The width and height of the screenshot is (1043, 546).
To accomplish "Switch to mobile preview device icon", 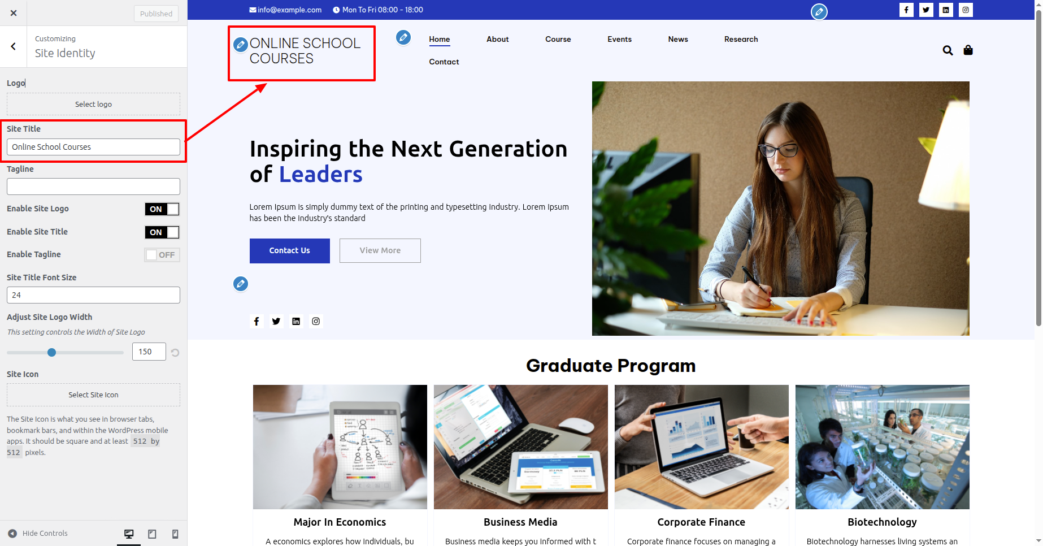I will point(175,534).
